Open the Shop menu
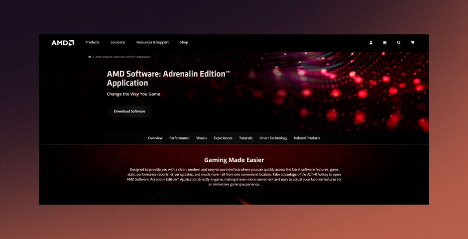 click(184, 42)
